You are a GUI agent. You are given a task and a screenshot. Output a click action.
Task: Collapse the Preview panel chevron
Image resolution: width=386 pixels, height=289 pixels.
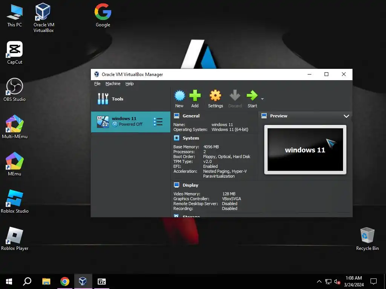point(346,116)
